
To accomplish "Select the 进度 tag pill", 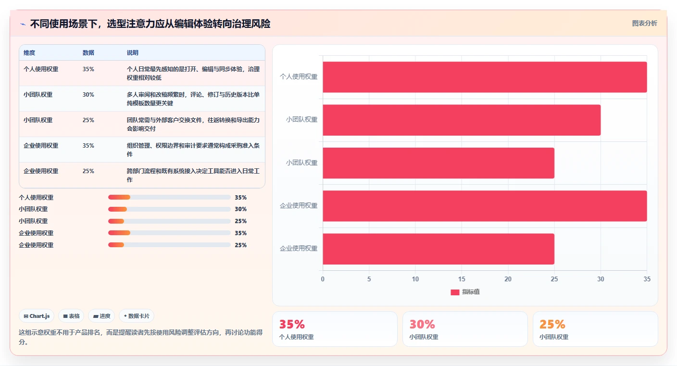I will tap(101, 316).
